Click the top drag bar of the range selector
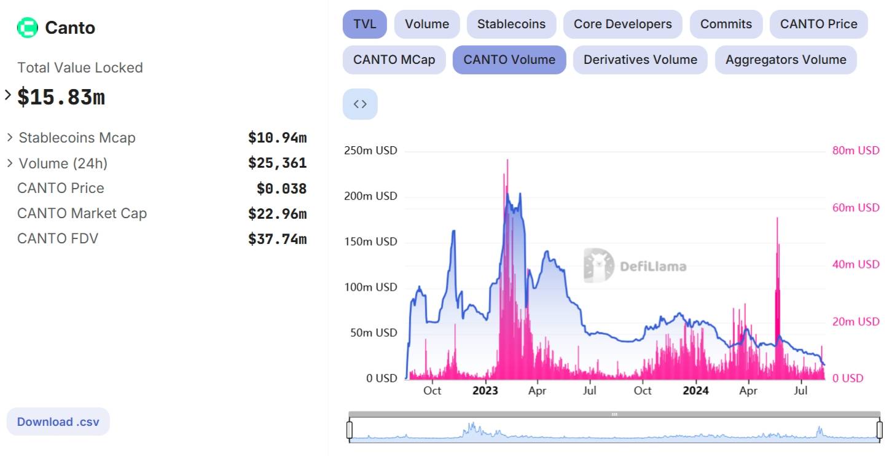This screenshot has height=456, width=889. click(614, 414)
